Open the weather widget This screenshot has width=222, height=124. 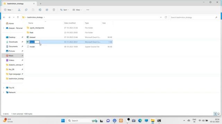pos(8,121)
